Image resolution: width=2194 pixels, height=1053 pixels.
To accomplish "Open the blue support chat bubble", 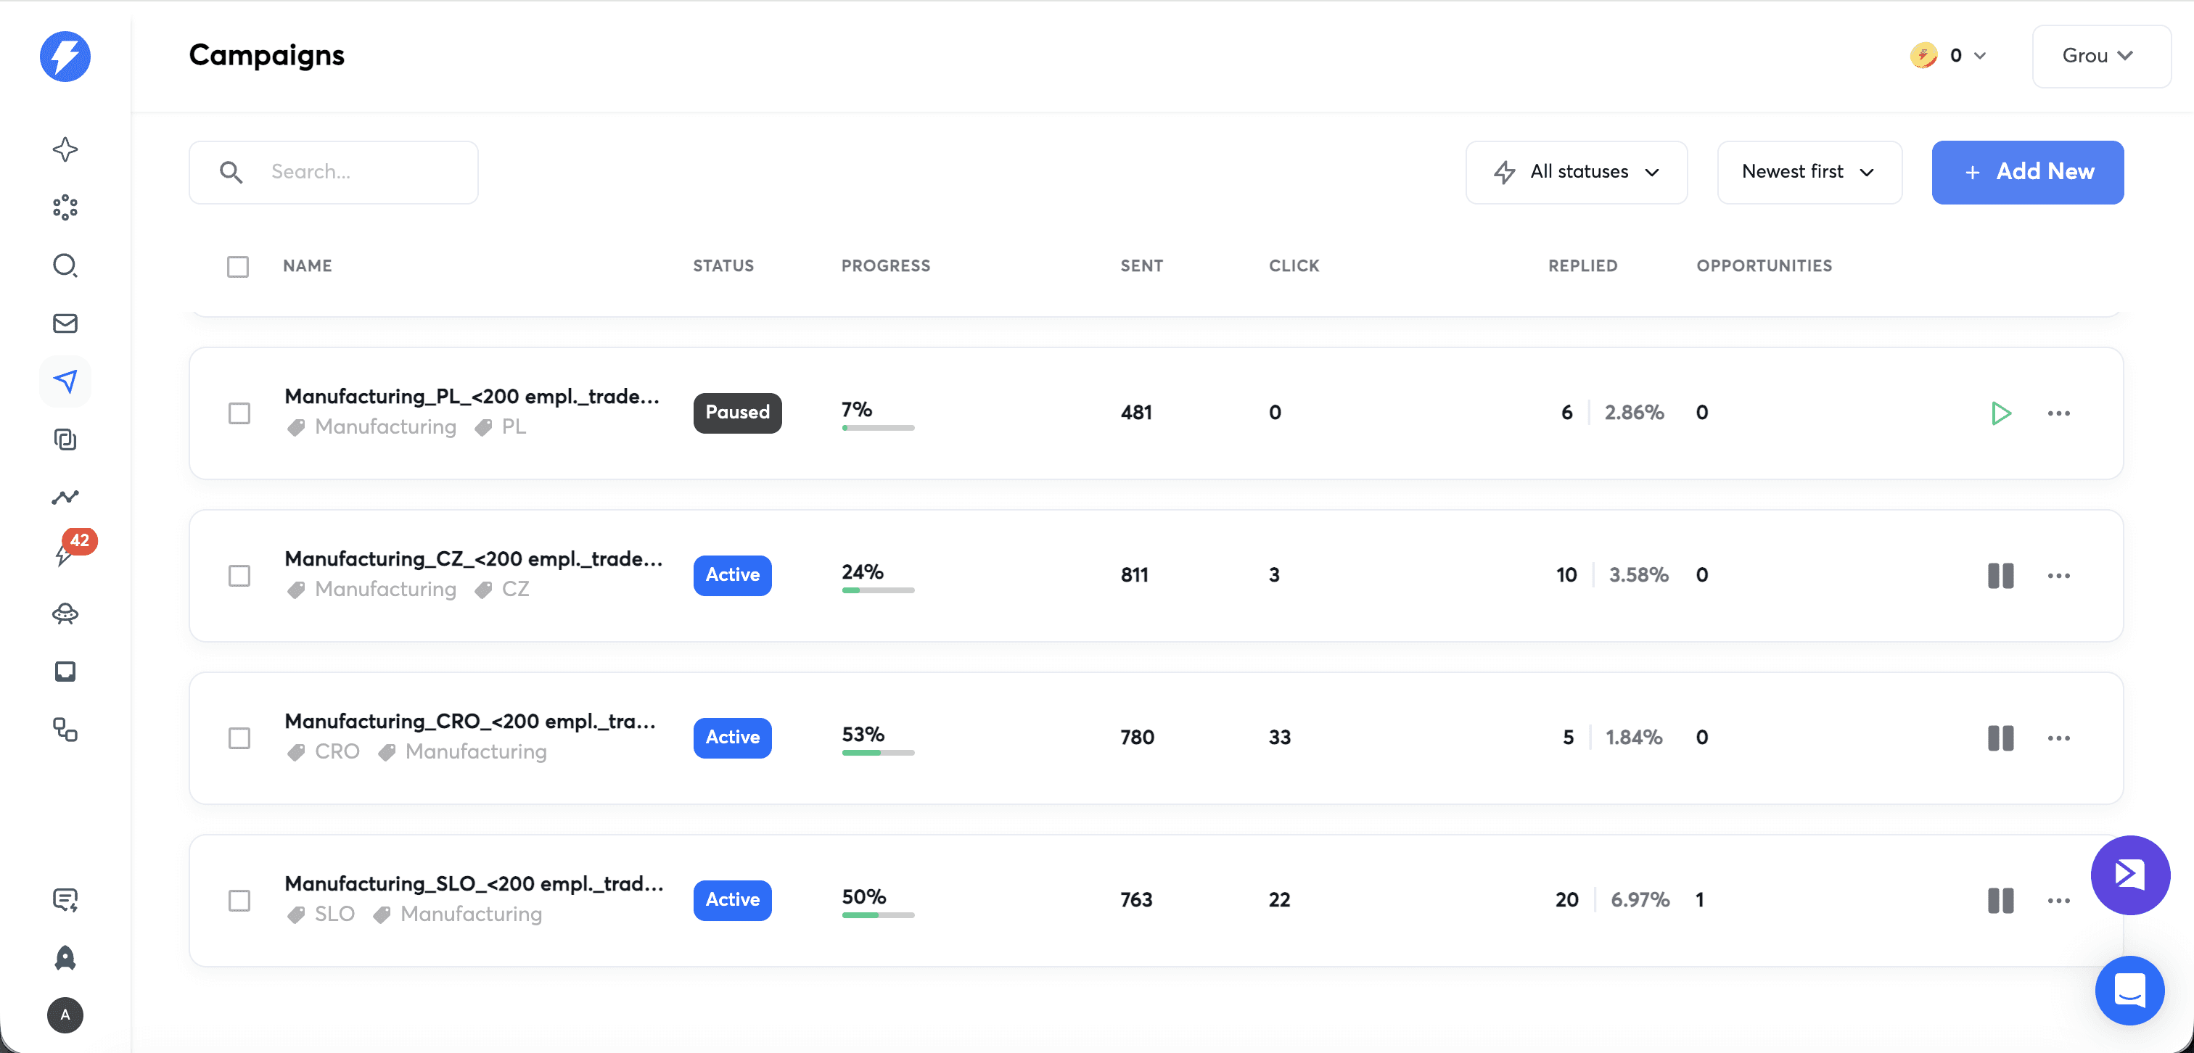I will 2130,991.
